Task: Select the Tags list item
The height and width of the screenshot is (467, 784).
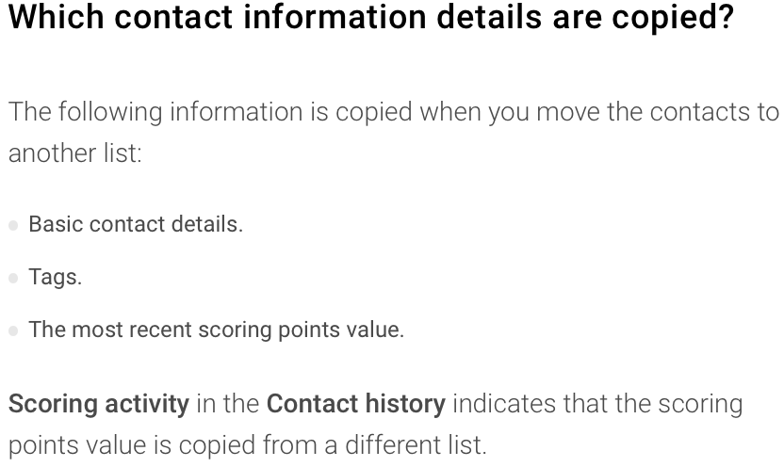Action: [x=55, y=277]
